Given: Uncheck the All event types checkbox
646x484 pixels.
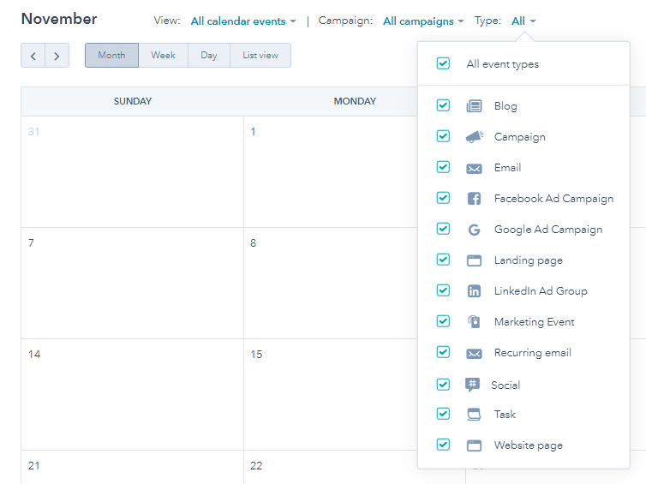Looking at the screenshot, I should [x=443, y=63].
